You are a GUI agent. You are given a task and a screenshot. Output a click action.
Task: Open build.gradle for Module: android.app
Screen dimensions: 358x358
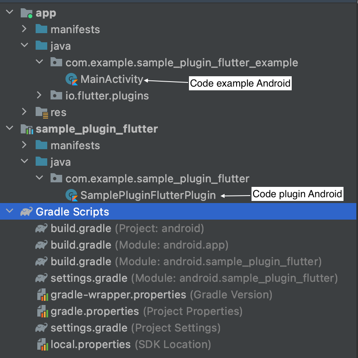tap(81, 245)
